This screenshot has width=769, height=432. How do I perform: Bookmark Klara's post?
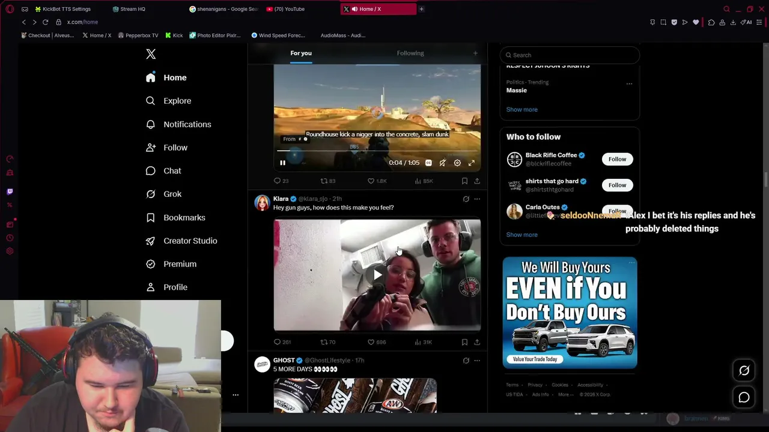(x=464, y=342)
